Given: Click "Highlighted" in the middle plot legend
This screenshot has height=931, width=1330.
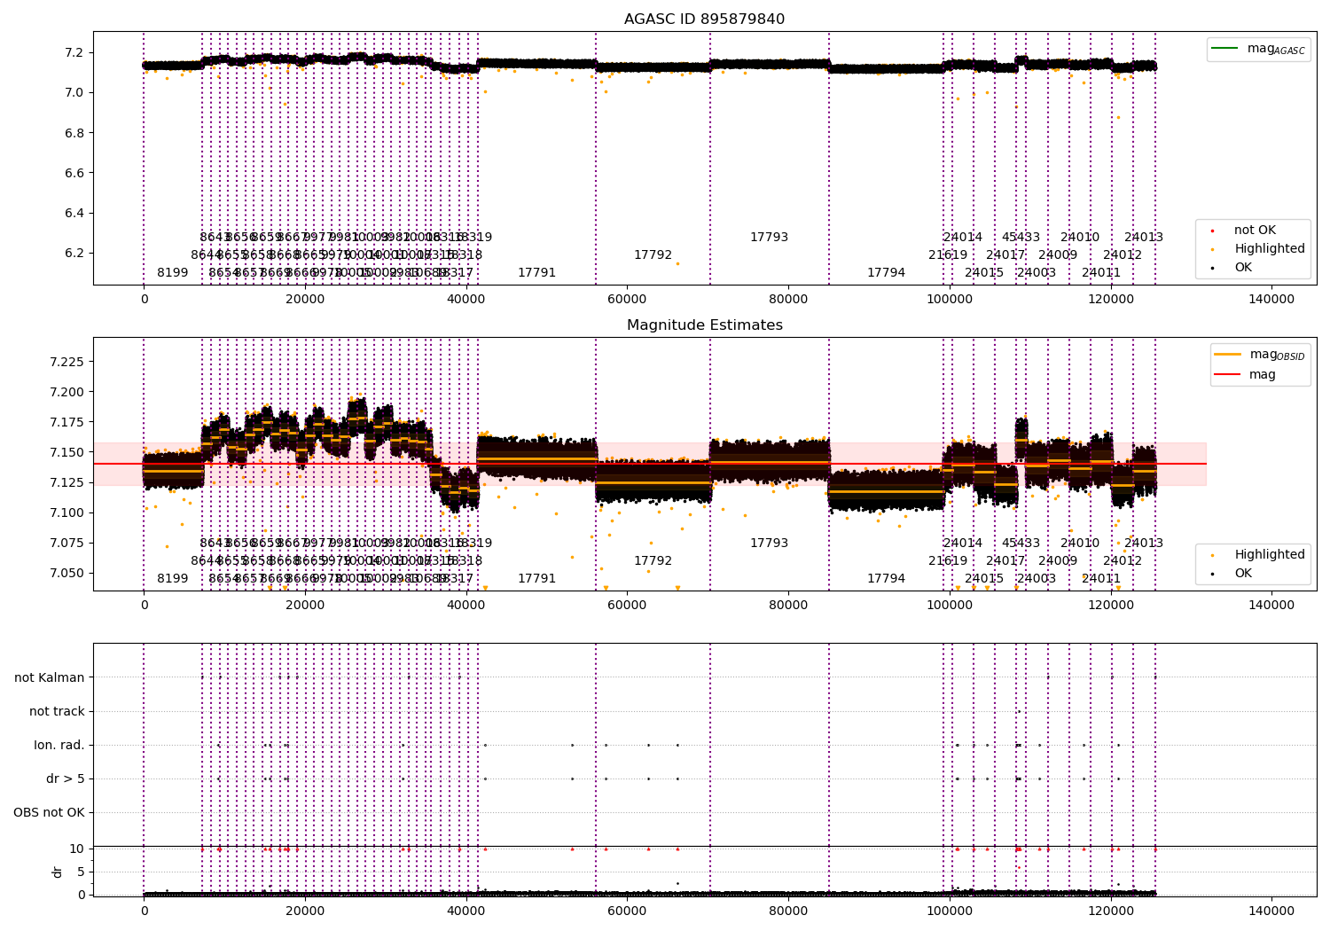Looking at the screenshot, I should pyautogui.click(x=1270, y=555).
